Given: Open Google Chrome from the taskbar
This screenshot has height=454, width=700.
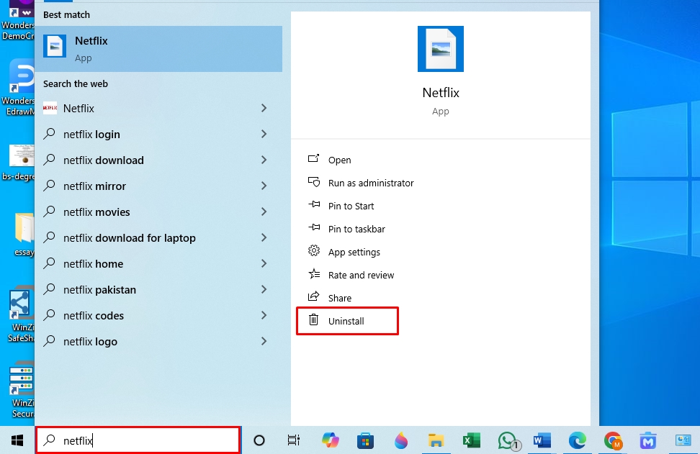Looking at the screenshot, I should pyautogui.click(x=613, y=440).
